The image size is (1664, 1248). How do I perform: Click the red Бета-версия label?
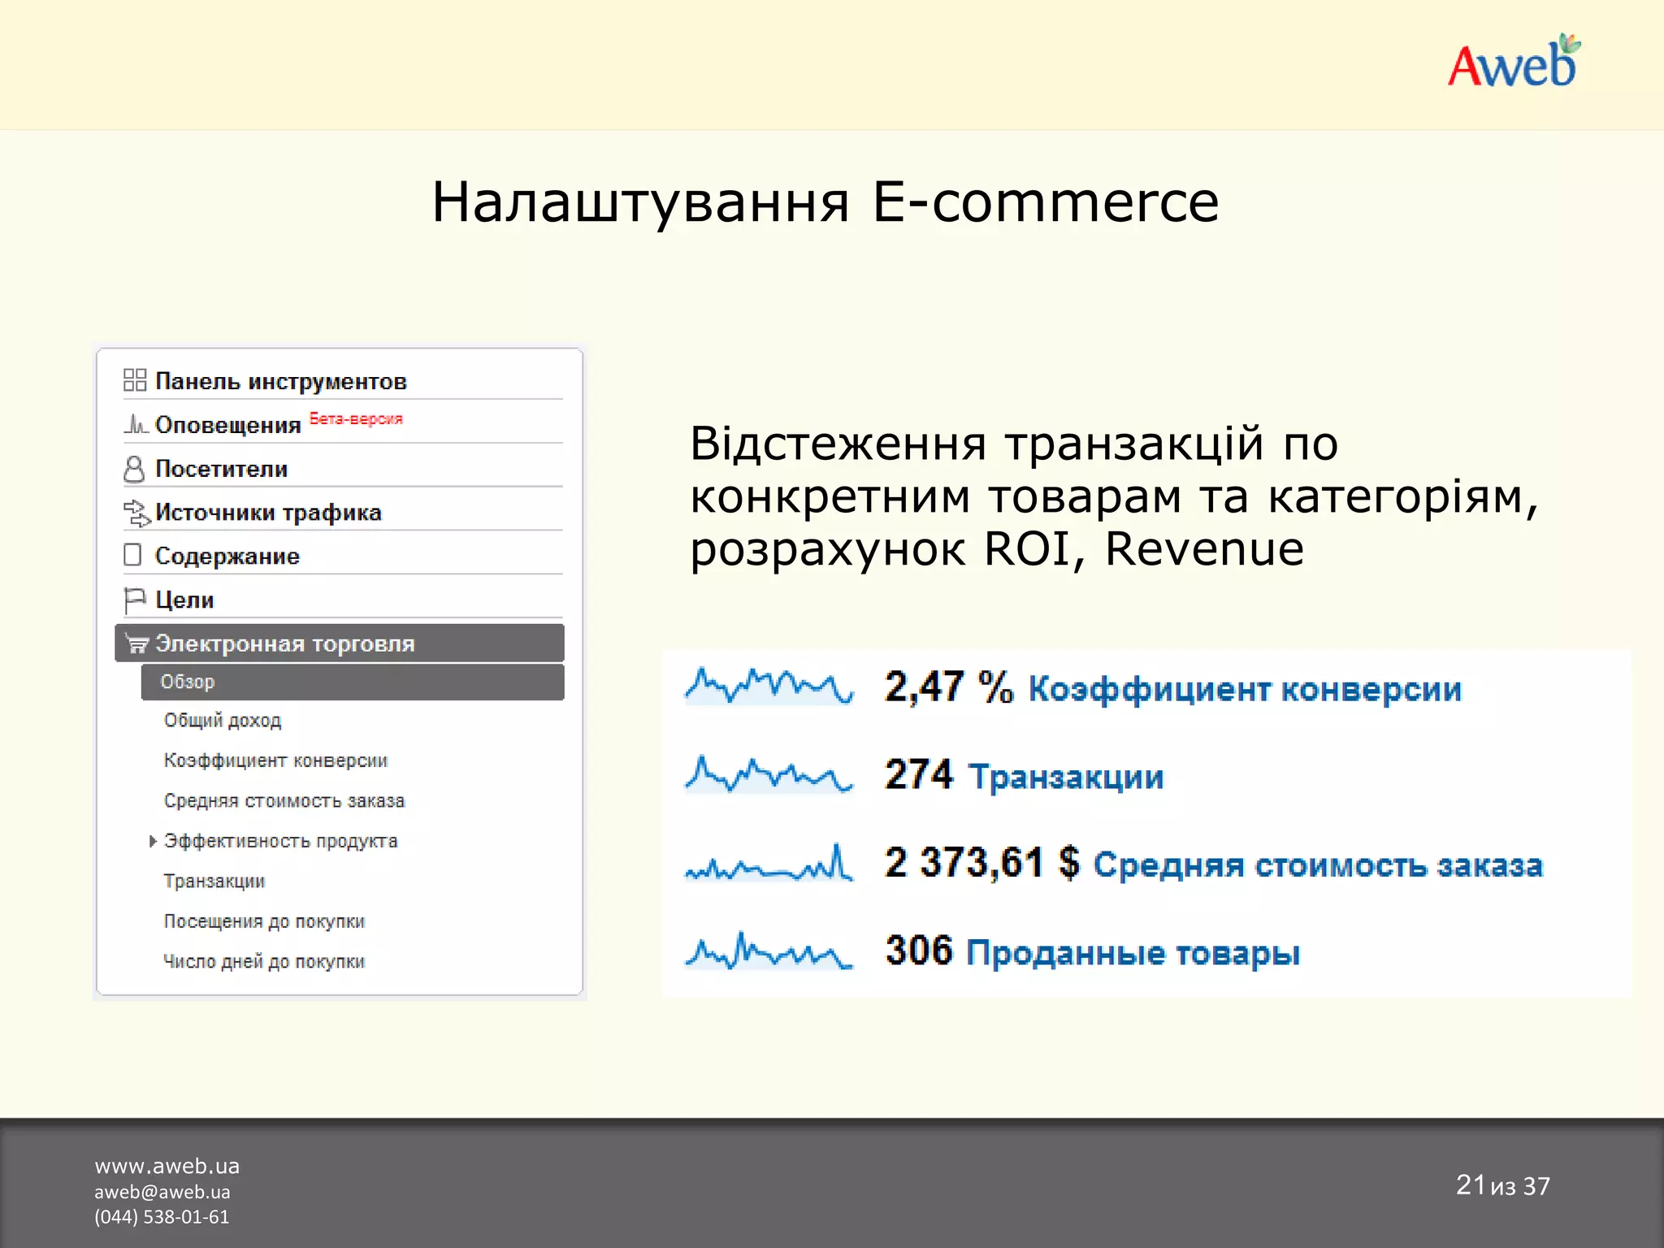coord(356,419)
